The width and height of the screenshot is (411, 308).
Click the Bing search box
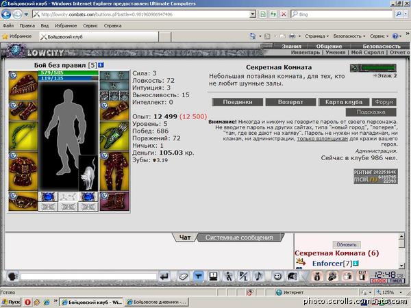coord(342,14)
